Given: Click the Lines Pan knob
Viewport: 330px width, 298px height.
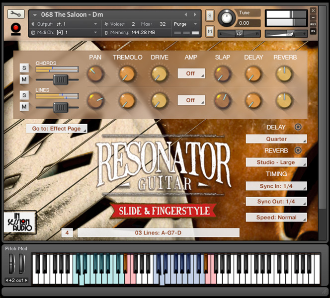Looking at the screenshot, I should [95, 100].
